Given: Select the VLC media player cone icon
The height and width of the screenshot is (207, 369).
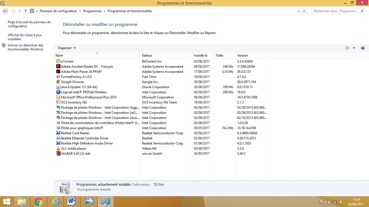Looking at the screenshot, I should point(58,149).
